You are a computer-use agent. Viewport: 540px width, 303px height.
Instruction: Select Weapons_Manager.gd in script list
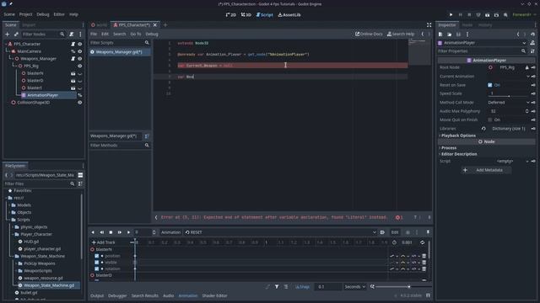(119, 52)
